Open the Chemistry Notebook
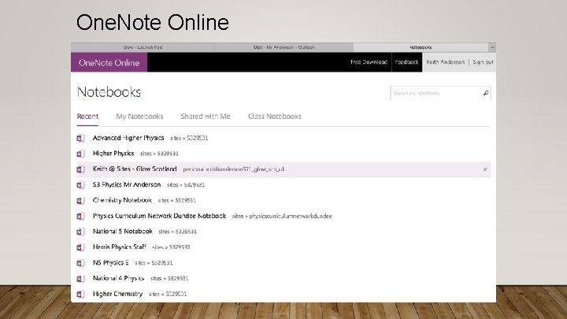Viewport: 567px width, 319px height. [122, 200]
